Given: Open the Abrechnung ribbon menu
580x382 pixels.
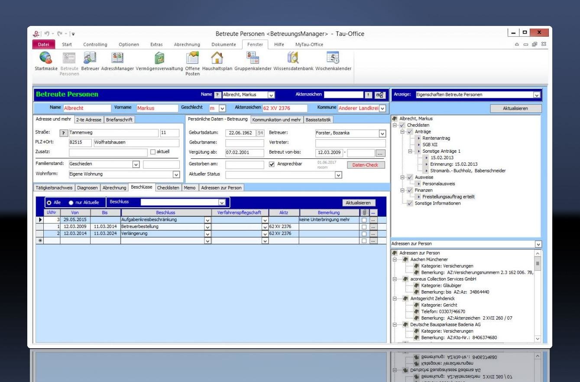Looking at the screenshot, I should coord(187,45).
